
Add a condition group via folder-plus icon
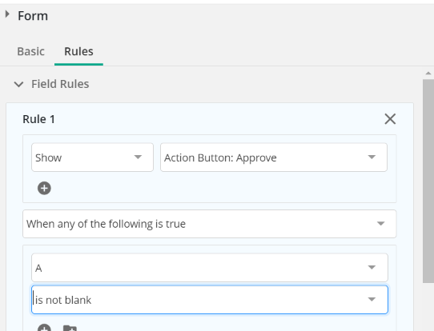(x=70, y=328)
